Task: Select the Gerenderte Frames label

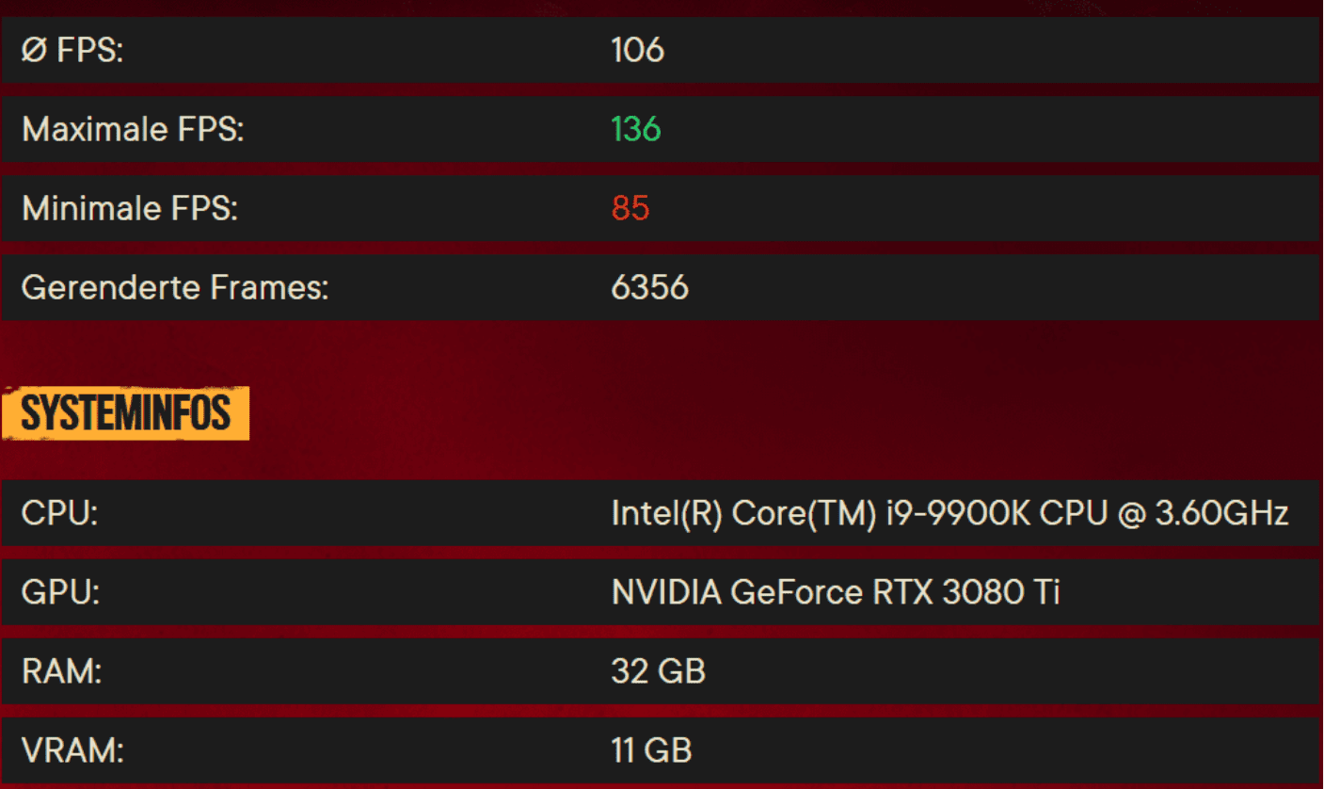Action: pyautogui.click(x=175, y=287)
